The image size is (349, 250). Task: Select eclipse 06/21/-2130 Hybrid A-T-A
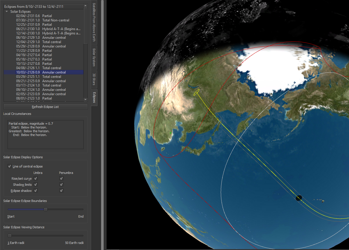[x=43, y=29]
